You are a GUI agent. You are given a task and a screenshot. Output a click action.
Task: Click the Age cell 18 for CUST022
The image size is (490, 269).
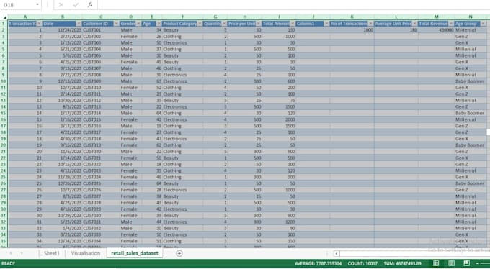click(151, 165)
